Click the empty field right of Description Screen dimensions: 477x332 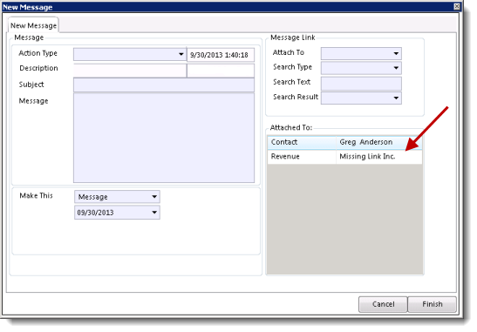(x=221, y=71)
